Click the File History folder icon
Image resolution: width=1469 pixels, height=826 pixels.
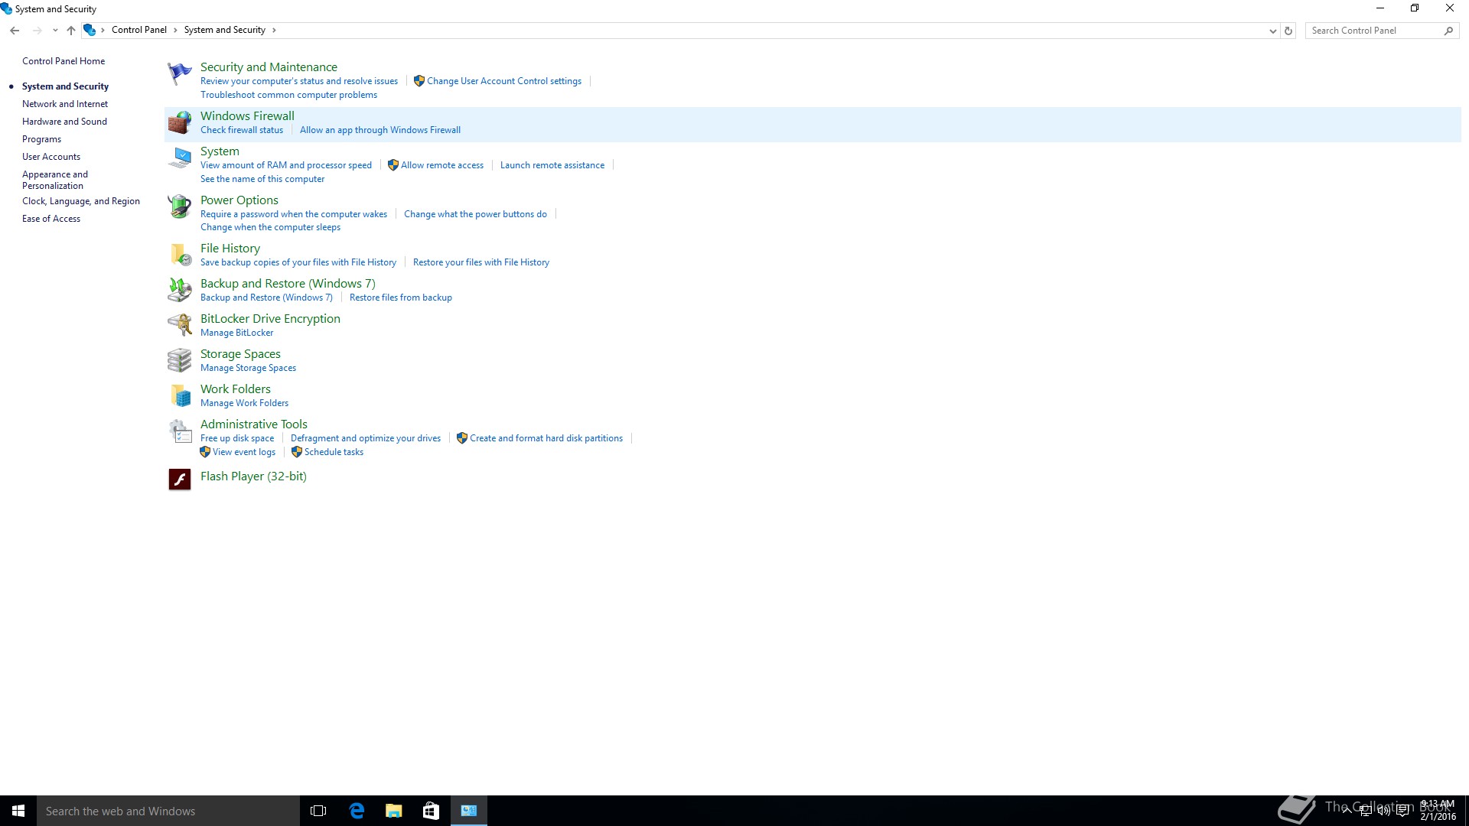pyautogui.click(x=180, y=255)
